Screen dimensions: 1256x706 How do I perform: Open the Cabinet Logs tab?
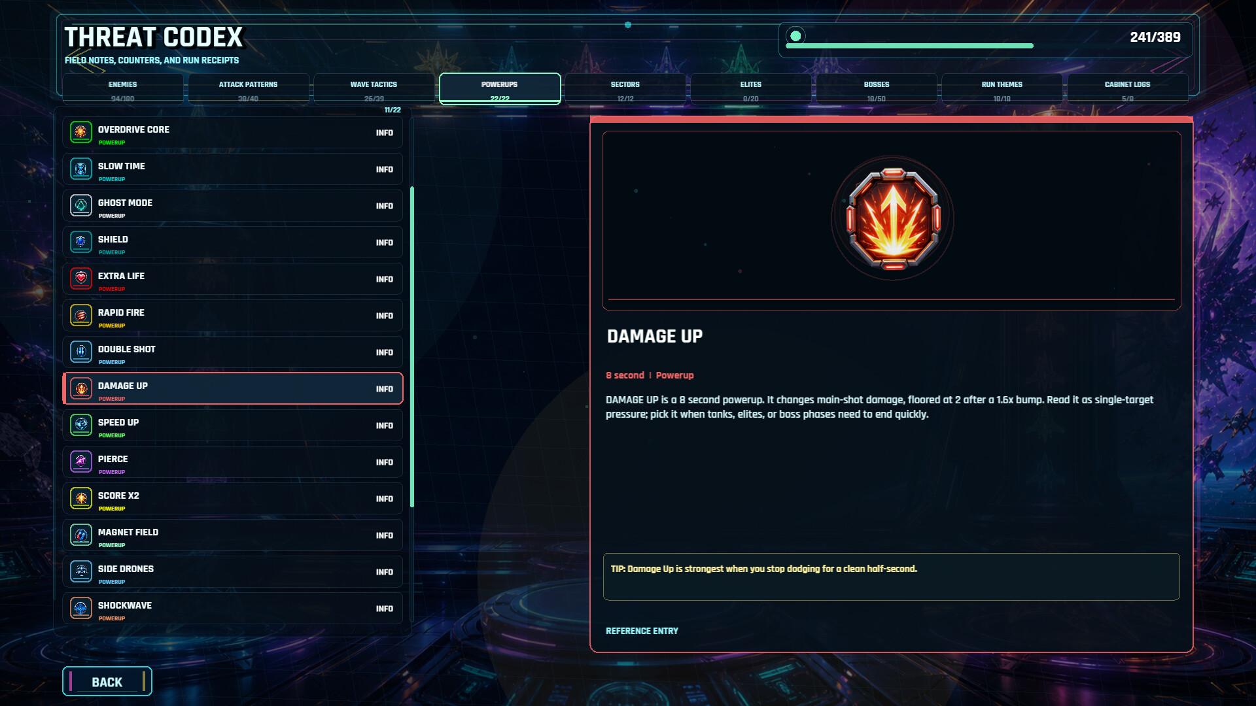click(1127, 89)
